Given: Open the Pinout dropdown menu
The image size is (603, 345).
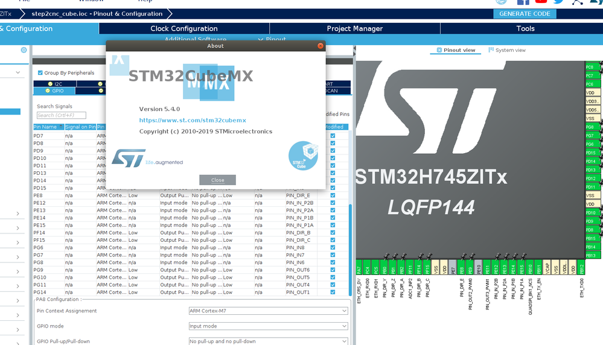Looking at the screenshot, I should click(x=272, y=39).
